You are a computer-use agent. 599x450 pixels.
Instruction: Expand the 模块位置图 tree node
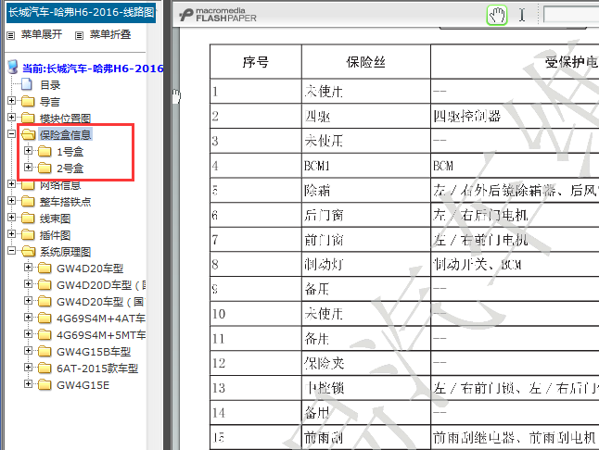(11, 117)
